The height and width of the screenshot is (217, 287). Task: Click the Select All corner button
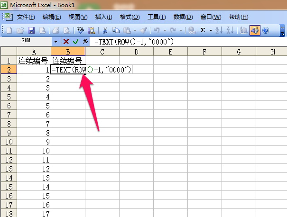[x=9, y=51]
